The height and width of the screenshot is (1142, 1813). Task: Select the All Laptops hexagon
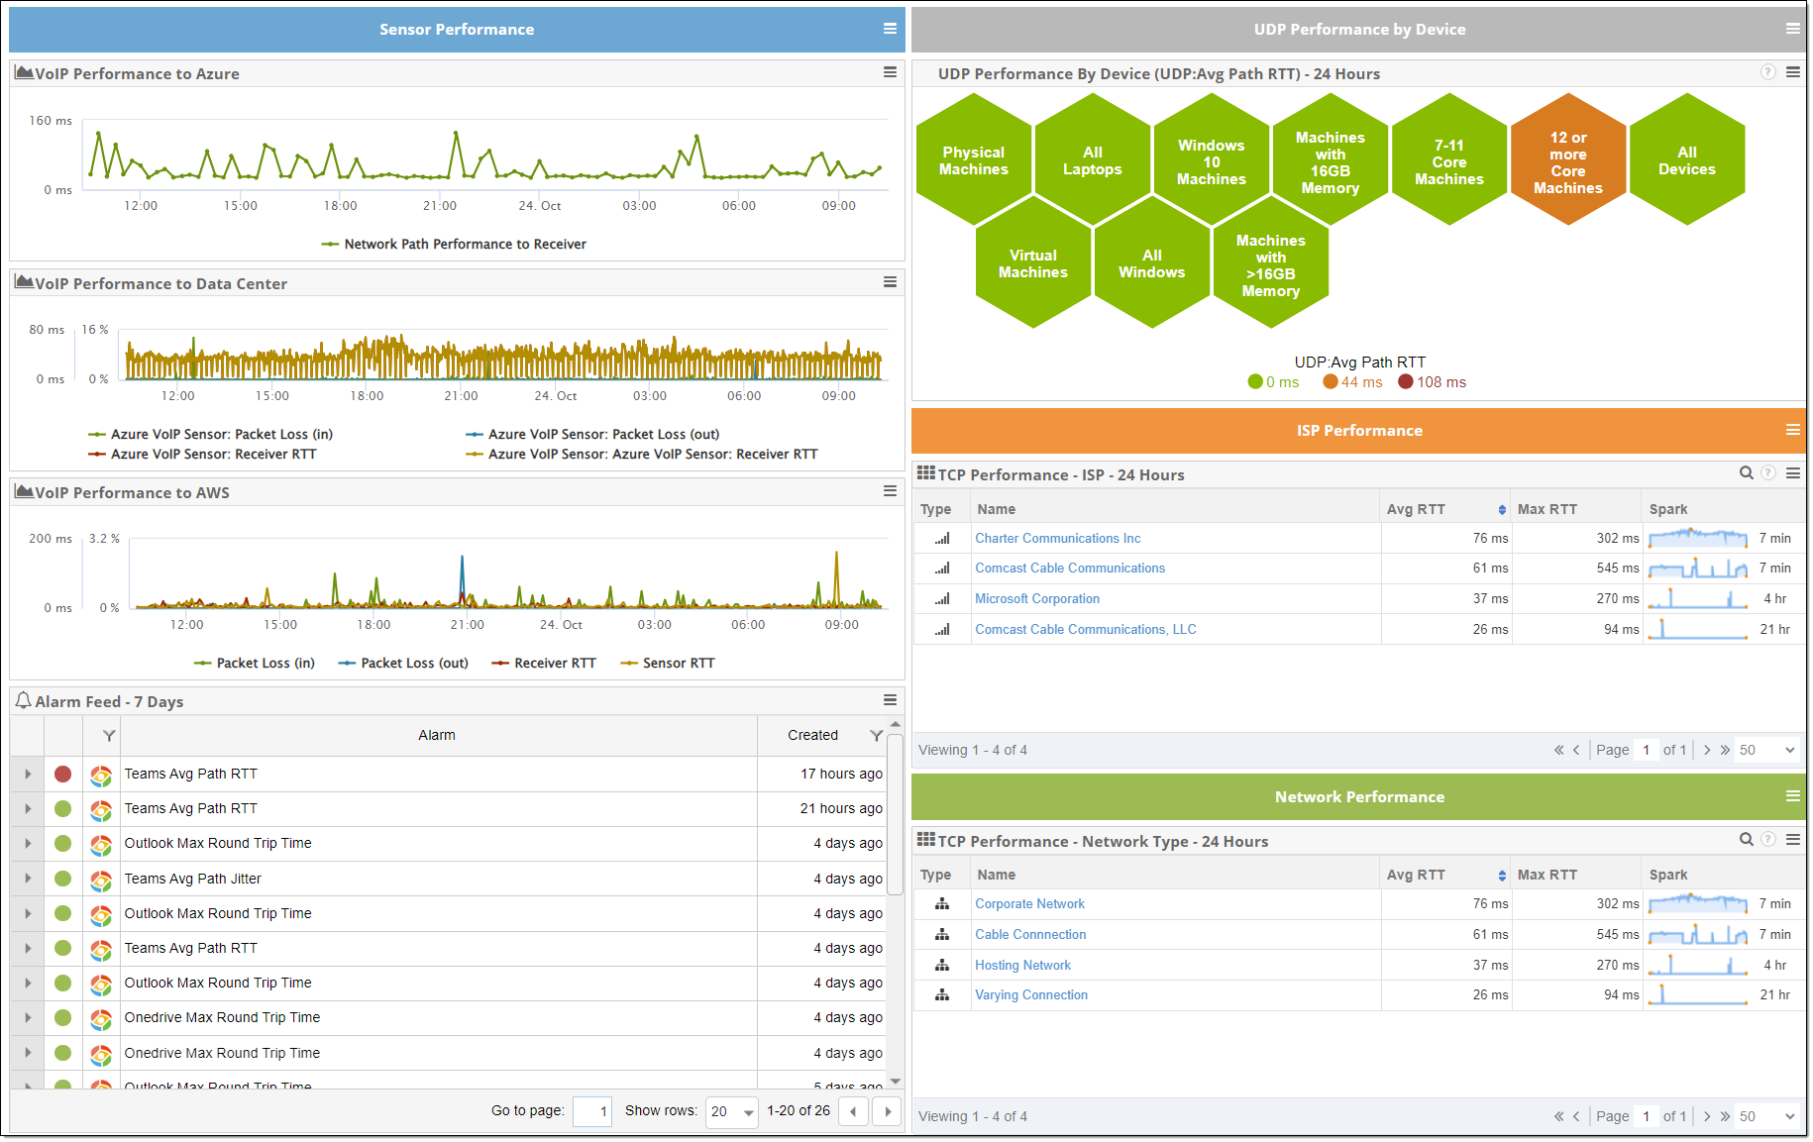(1092, 159)
